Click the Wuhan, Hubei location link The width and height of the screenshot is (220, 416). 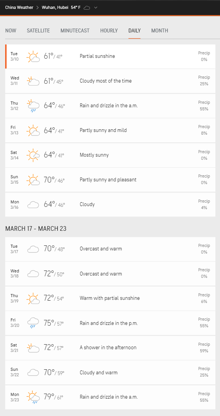[x=55, y=7]
